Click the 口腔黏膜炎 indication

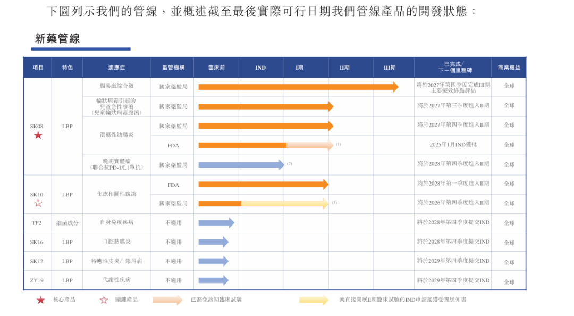point(117,242)
